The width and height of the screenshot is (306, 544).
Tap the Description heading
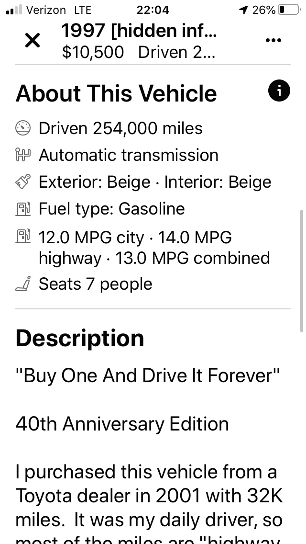80,338
